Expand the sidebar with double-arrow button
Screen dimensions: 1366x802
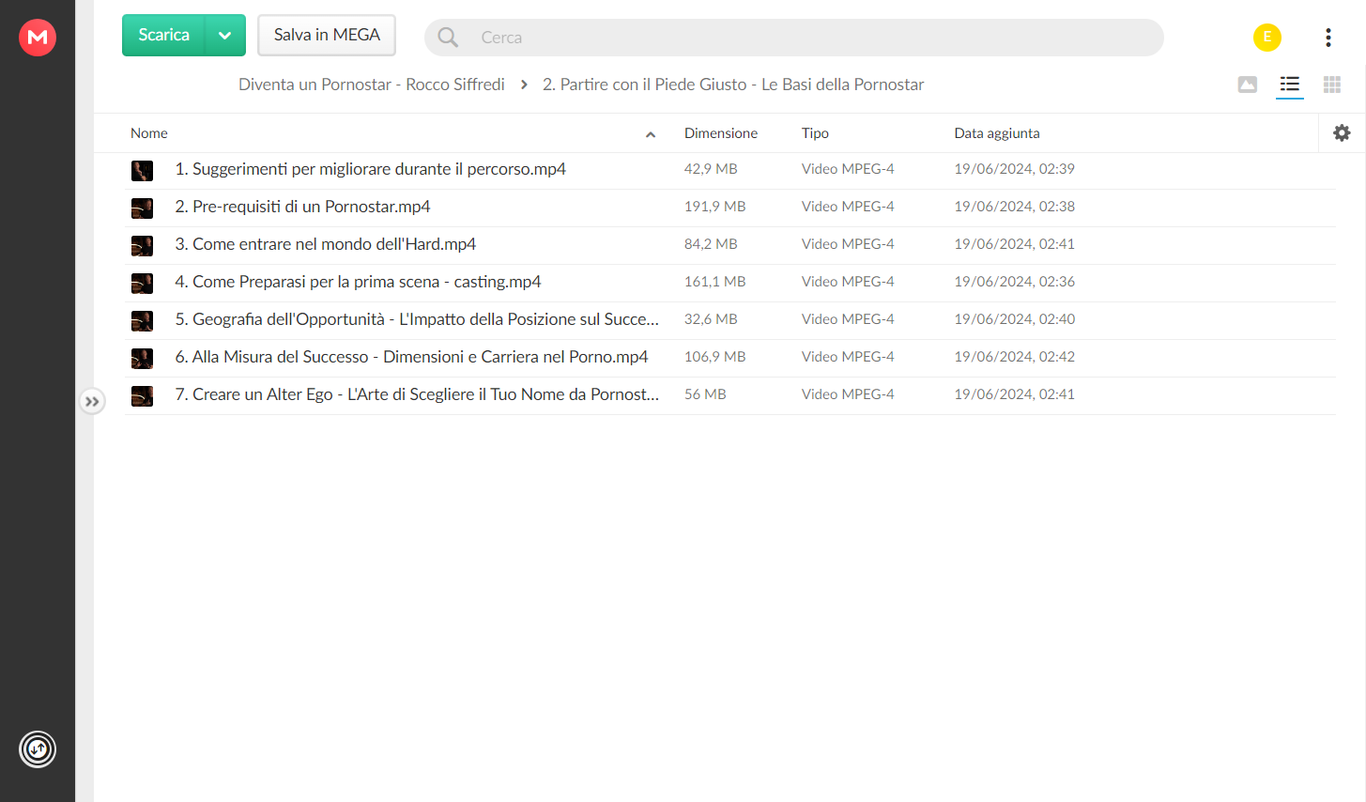point(92,402)
